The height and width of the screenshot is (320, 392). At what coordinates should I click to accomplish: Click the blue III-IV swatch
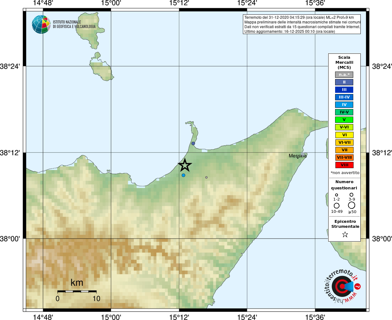coord(344,97)
